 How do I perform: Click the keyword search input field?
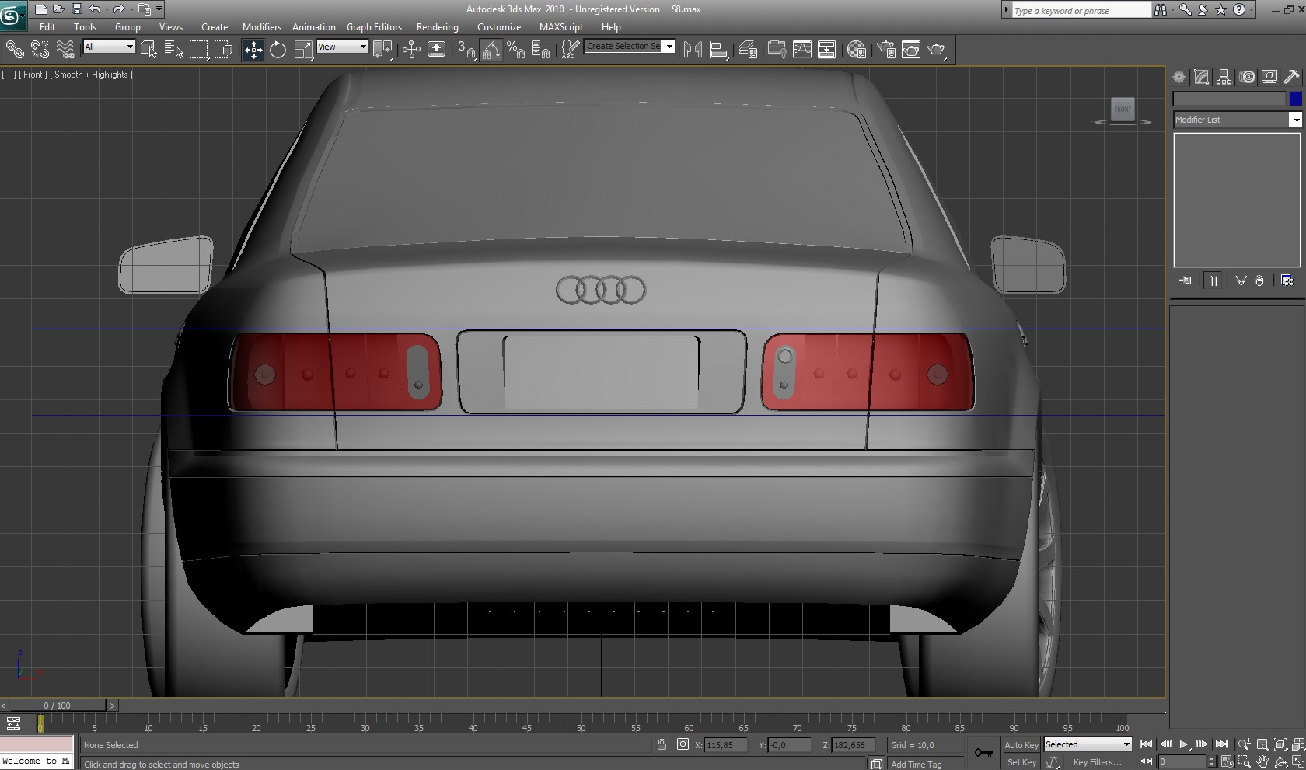pyautogui.click(x=1081, y=10)
